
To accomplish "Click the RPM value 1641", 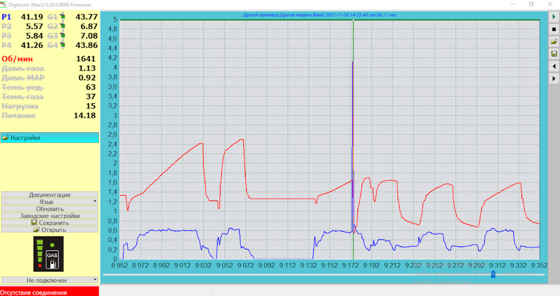I will tap(86, 59).
